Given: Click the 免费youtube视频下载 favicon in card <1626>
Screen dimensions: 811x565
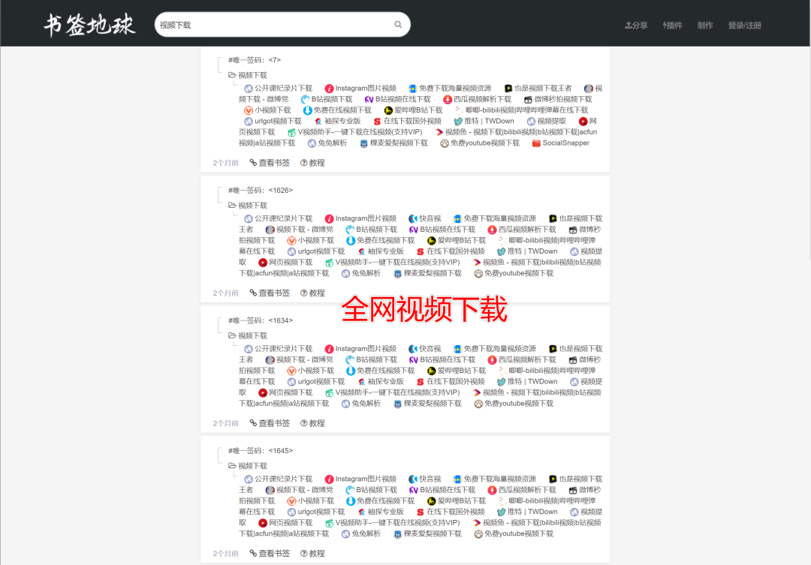Looking at the screenshot, I should coord(478,273).
